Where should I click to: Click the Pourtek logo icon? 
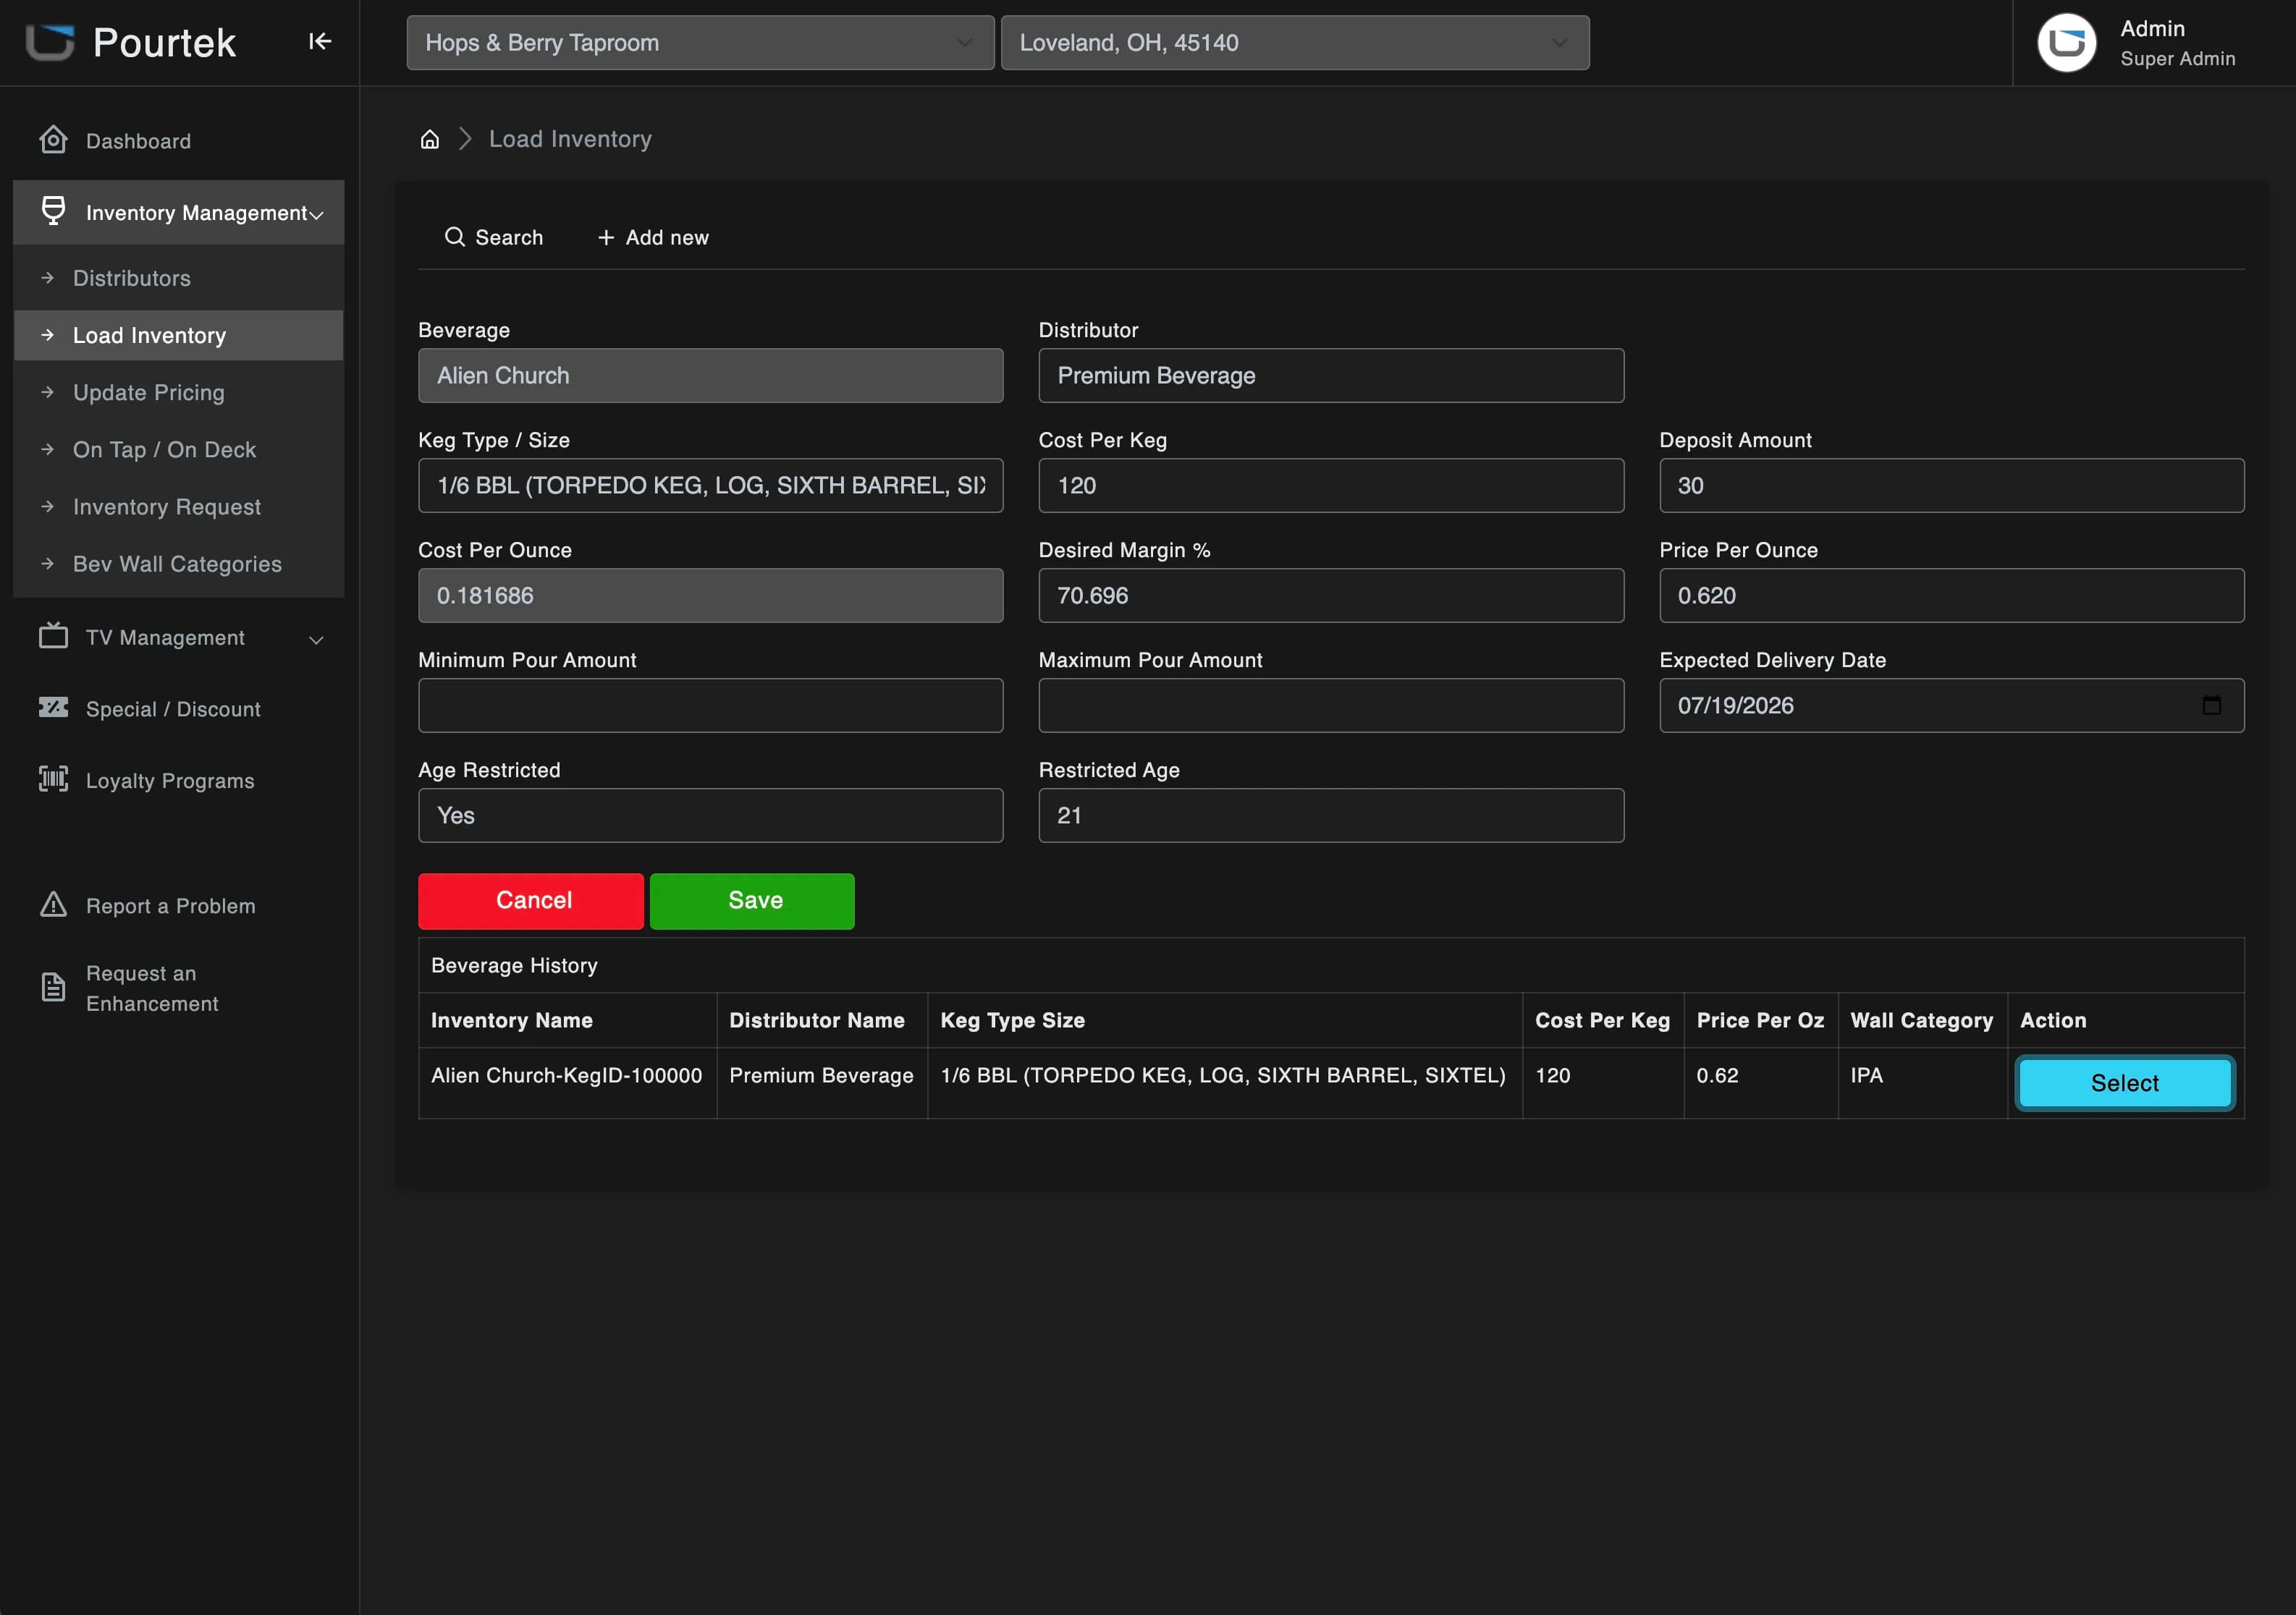coord(50,42)
